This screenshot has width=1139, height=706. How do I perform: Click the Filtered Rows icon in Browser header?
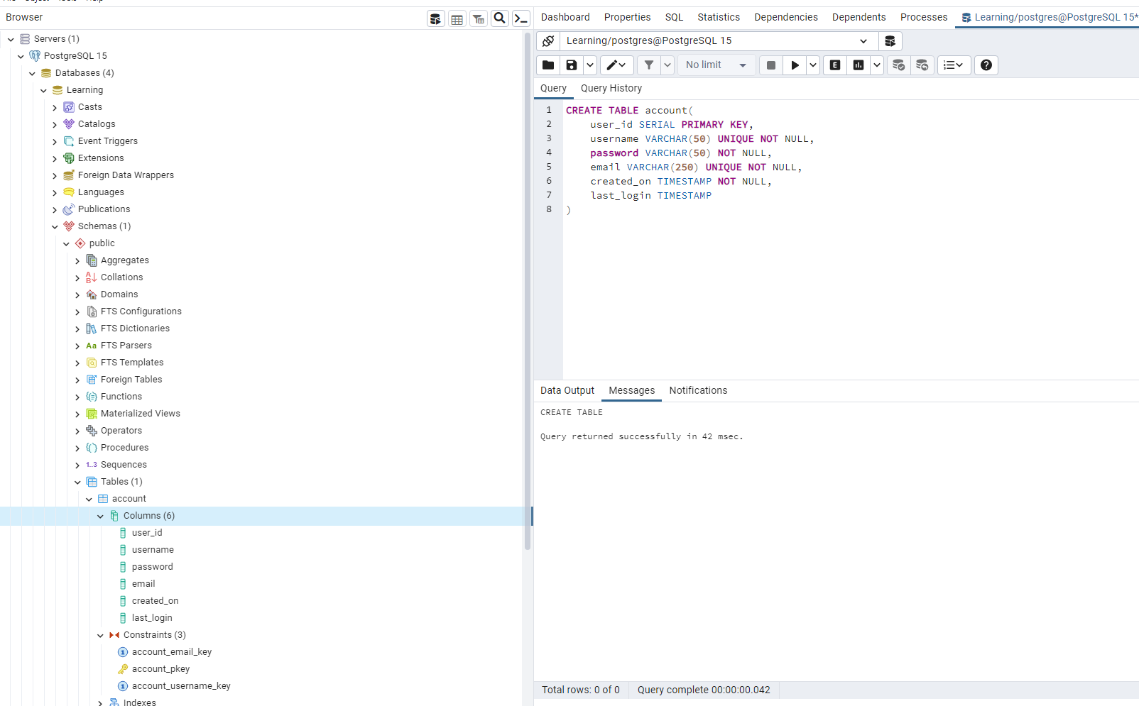pyautogui.click(x=479, y=19)
